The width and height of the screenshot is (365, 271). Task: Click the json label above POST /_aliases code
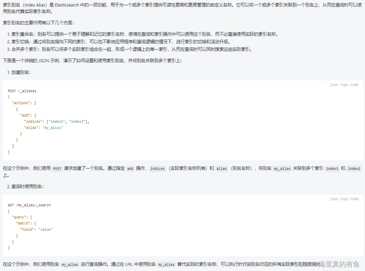[334, 85]
